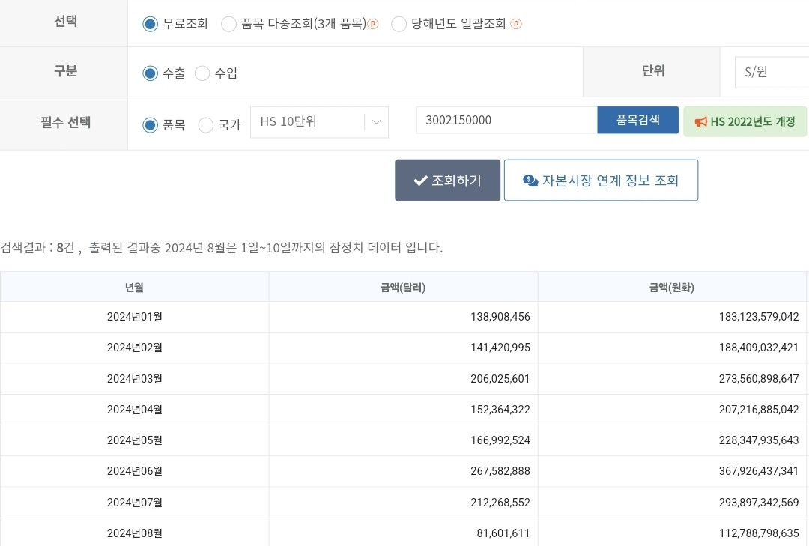
Task: Click won amount 207,216,885,042
Action: (x=758, y=410)
